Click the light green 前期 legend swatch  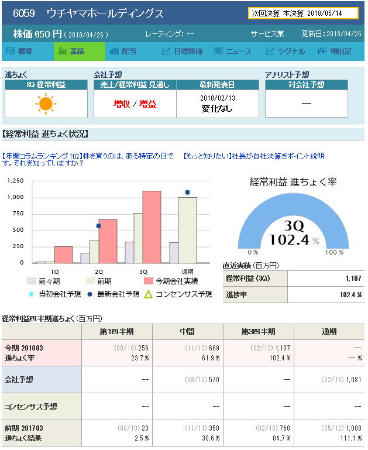[x=90, y=281]
